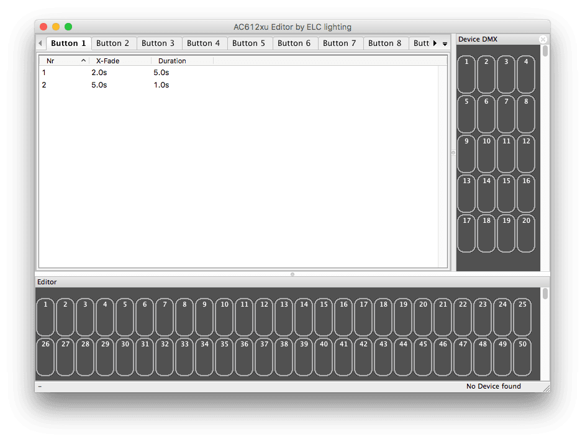Viewport: 585px width, 442px height.
Task: Click Editor channel 18 fader
Action: click(x=384, y=317)
